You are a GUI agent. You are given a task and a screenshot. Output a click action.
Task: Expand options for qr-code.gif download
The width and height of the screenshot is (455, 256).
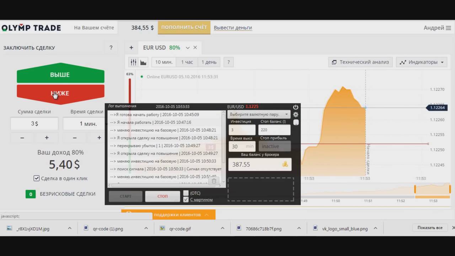click(223, 228)
